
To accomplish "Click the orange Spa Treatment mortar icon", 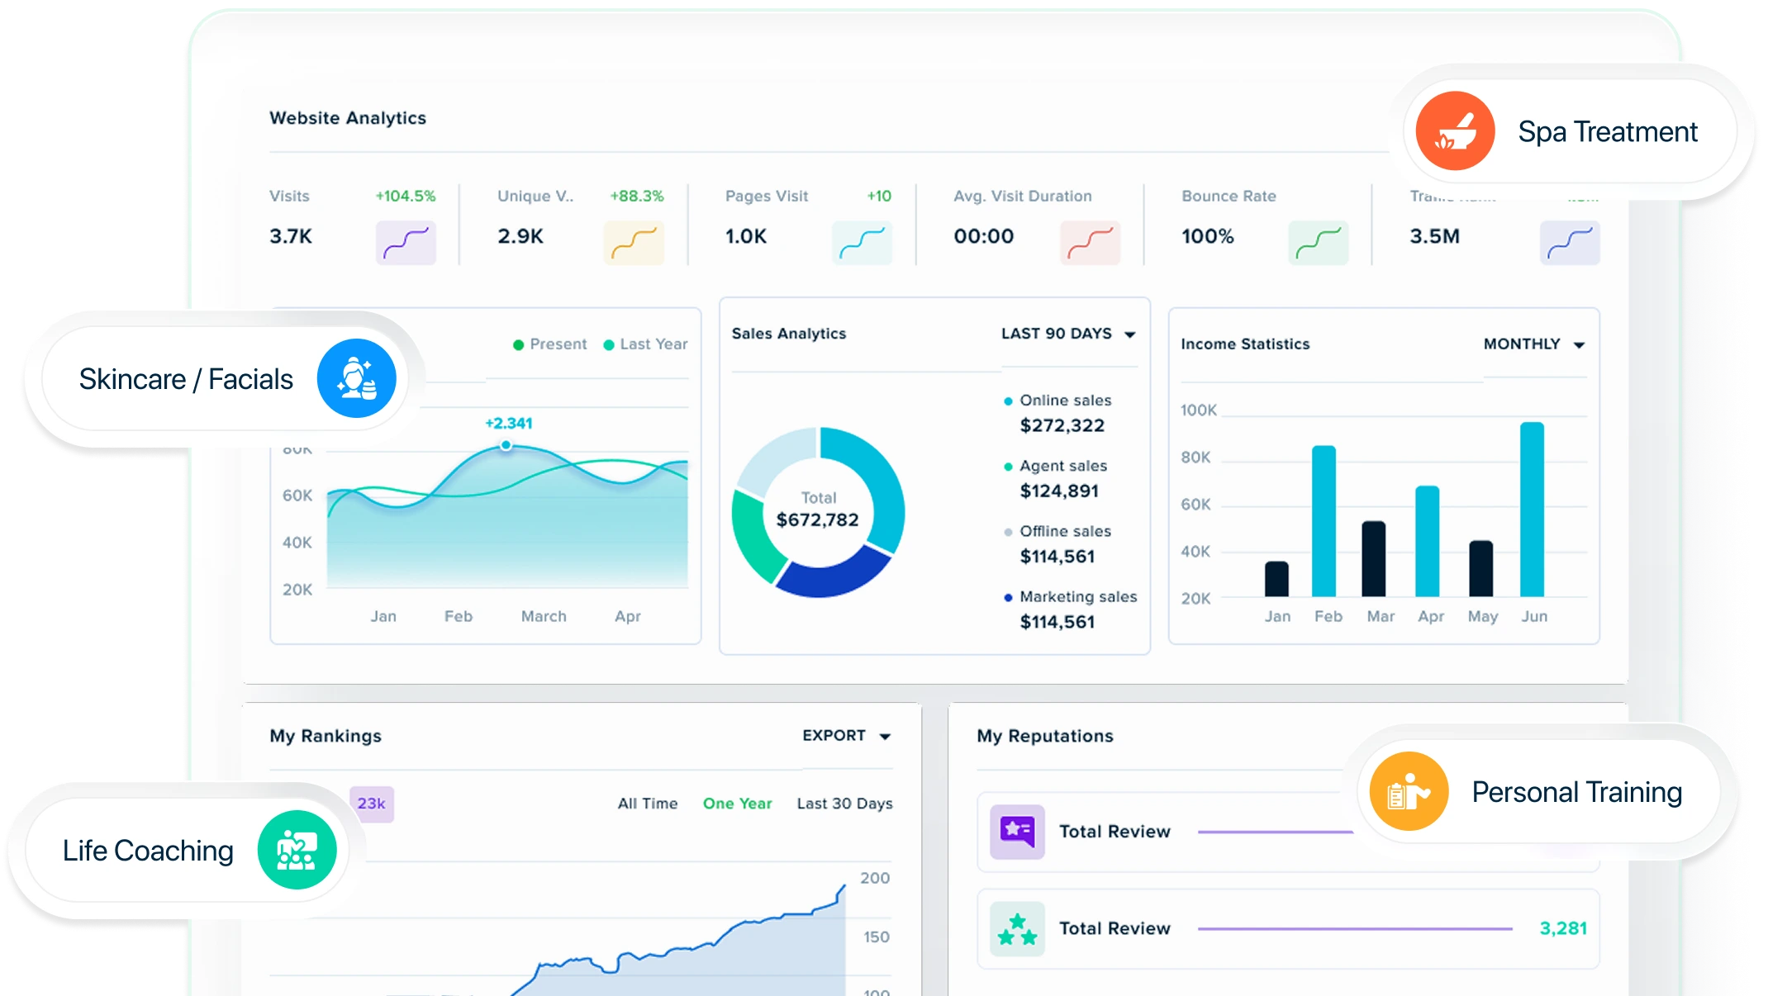I will click(1455, 130).
